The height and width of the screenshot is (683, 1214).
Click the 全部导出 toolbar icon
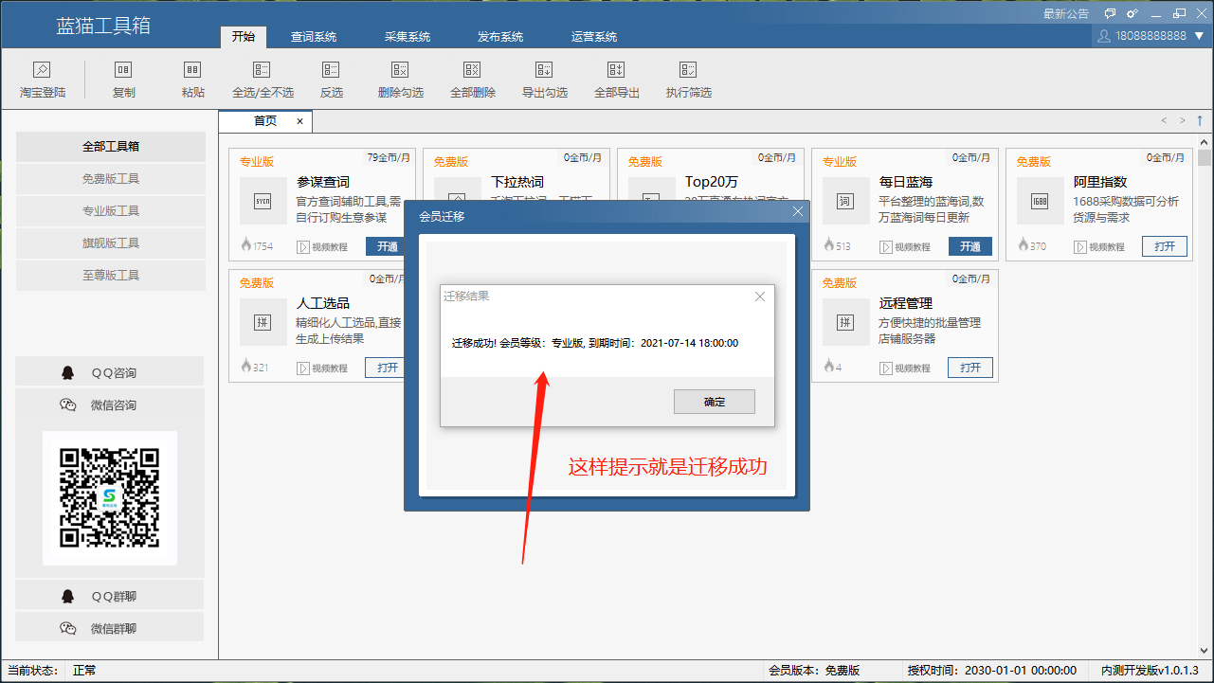coord(616,70)
